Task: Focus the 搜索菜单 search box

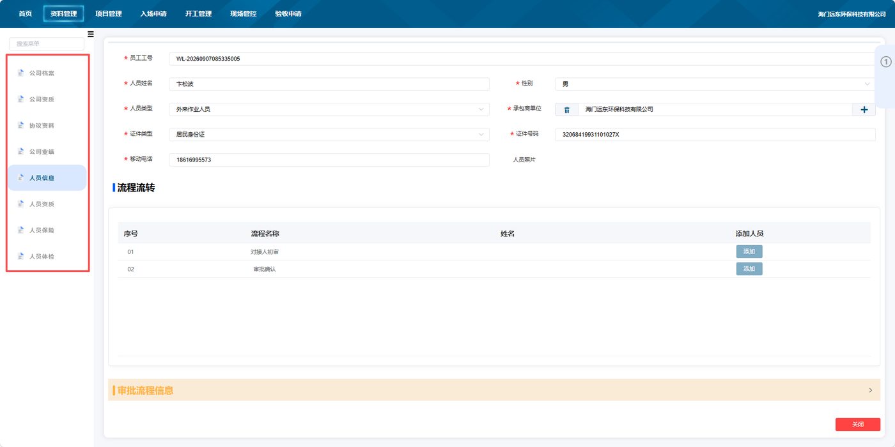Action: click(x=47, y=44)
